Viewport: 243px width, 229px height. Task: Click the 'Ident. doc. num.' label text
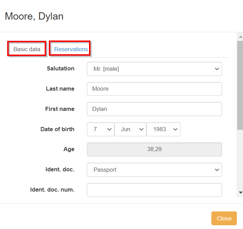click(52, 190)
